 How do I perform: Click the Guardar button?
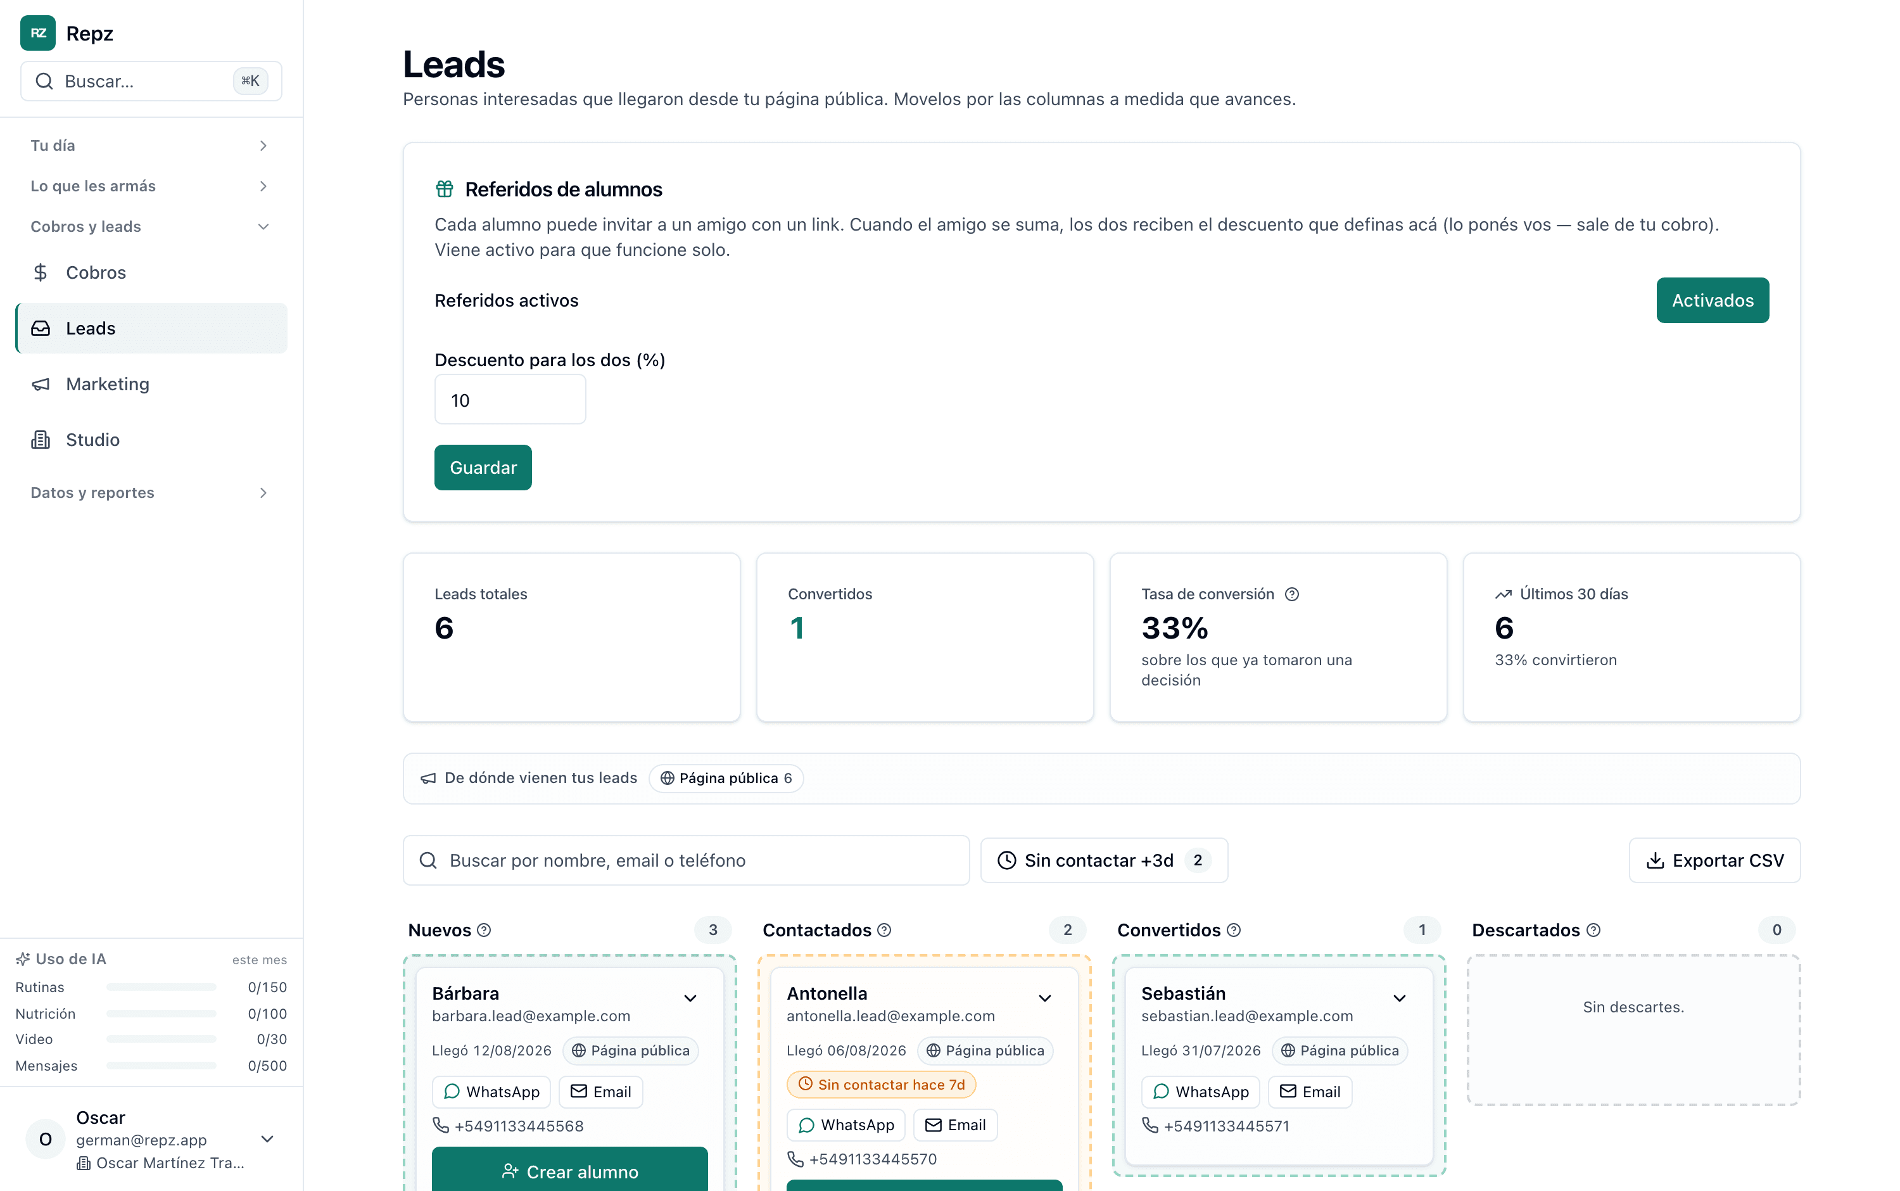[483, 468]
